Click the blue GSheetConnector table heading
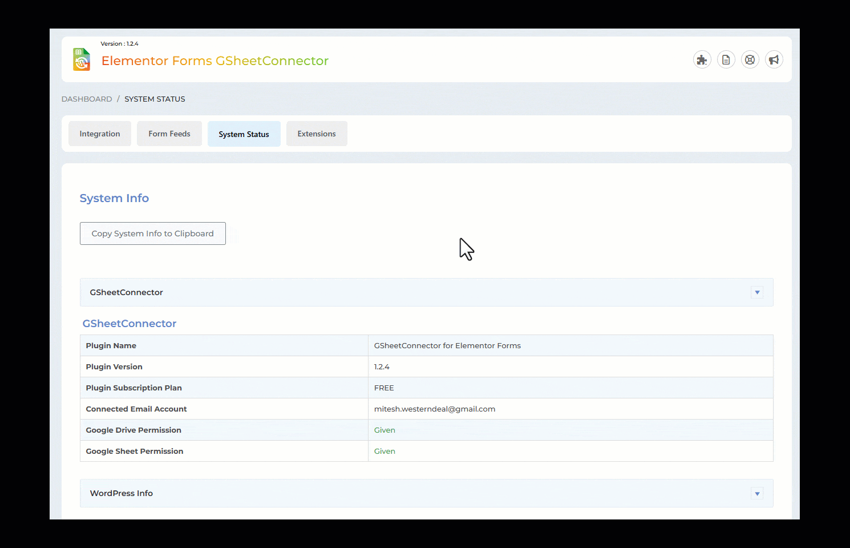Viewport: 850px width, 548px height. coord(129,324)
